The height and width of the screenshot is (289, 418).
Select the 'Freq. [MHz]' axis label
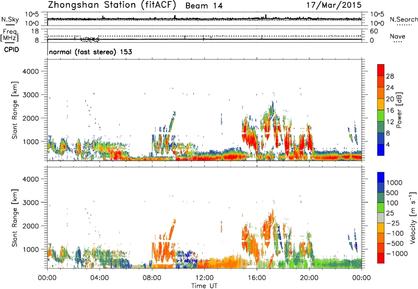[x=10, y=35]
